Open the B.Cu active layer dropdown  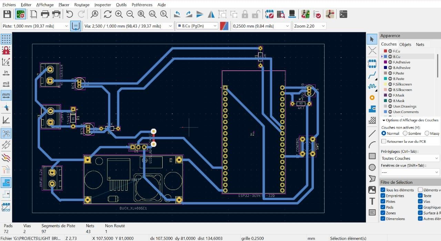point(197,26)
